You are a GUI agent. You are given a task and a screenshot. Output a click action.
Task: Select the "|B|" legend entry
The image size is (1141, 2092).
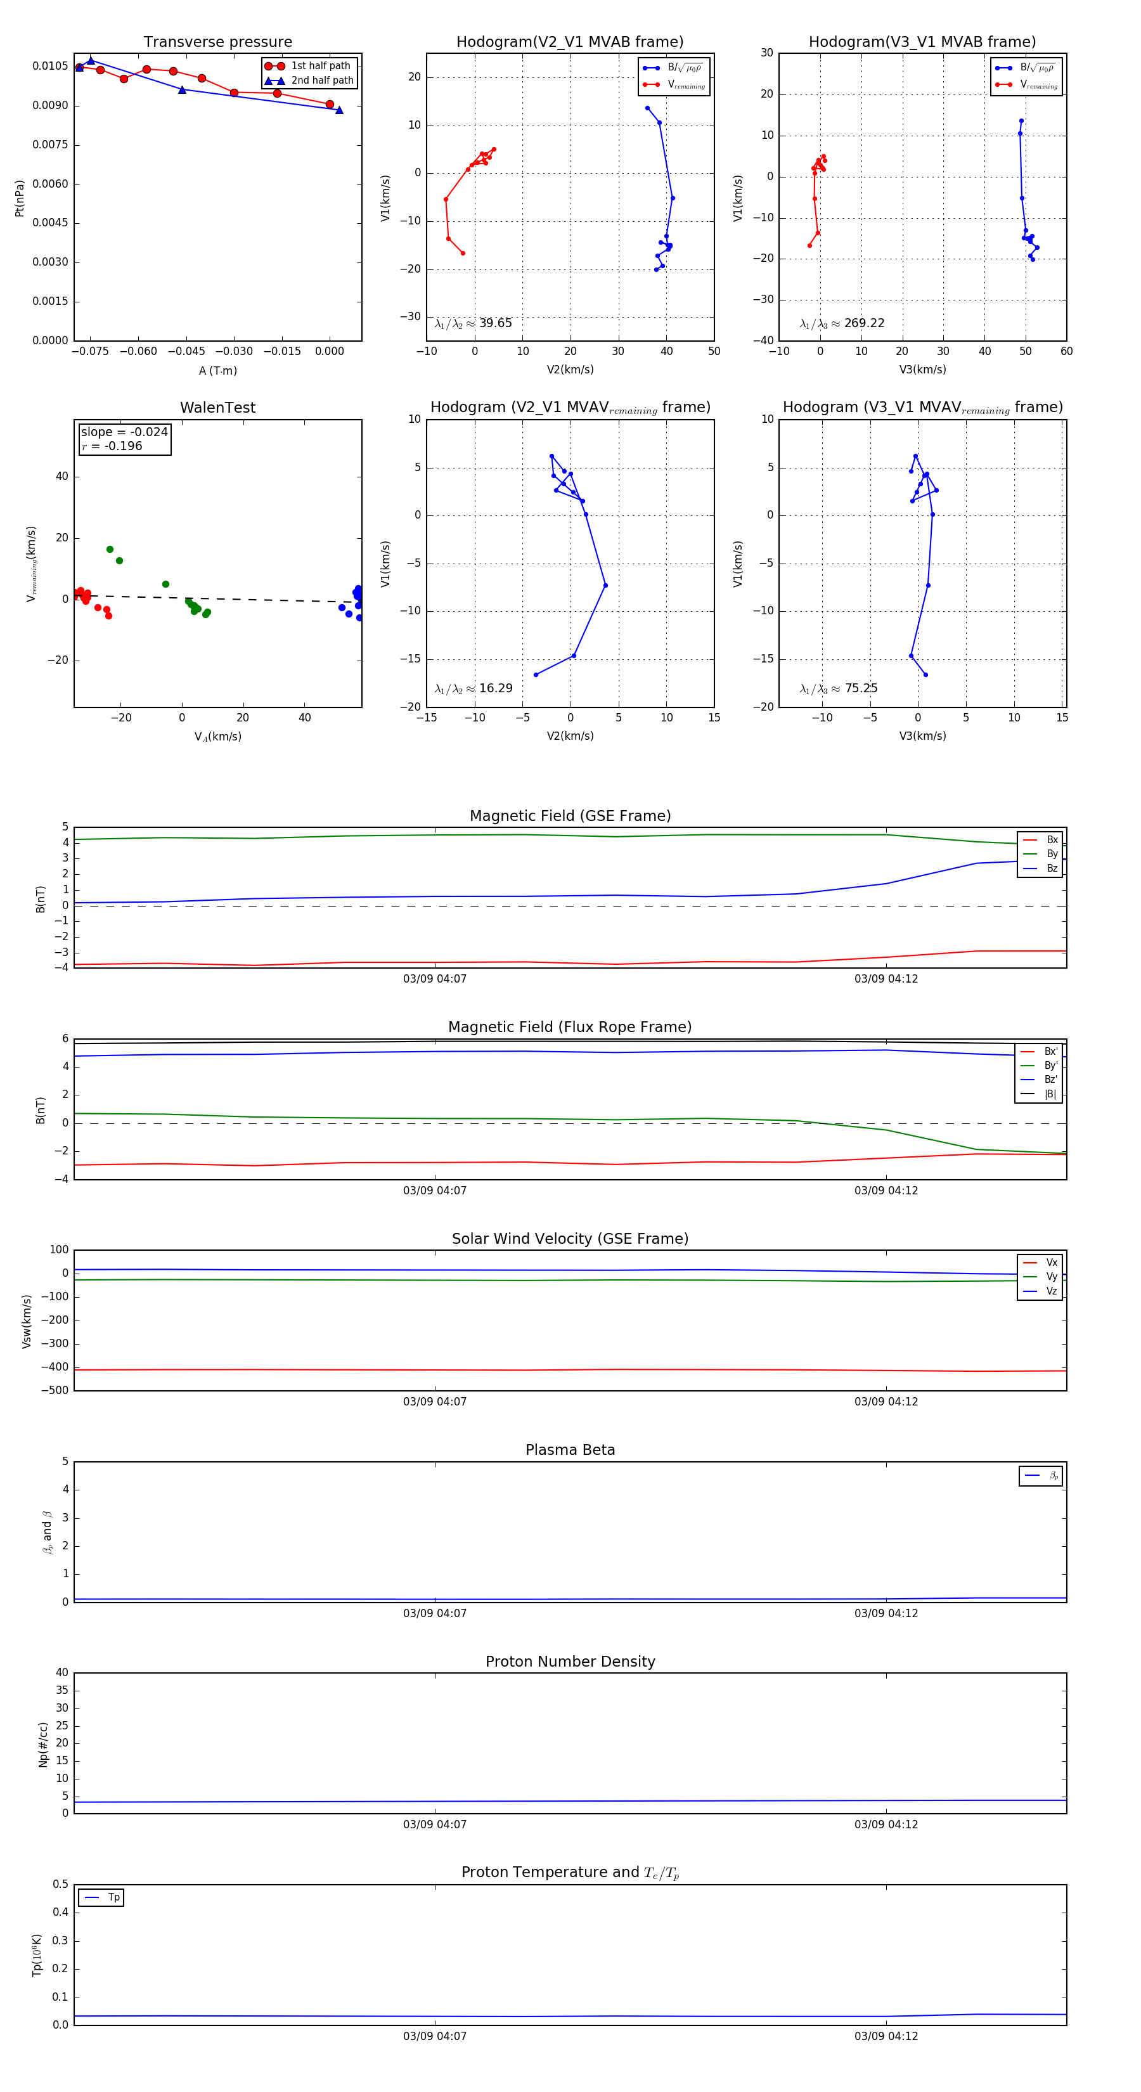[1040, 1095]
